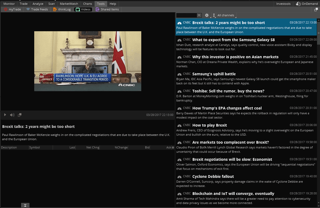Select 'Brexit talks: 2 years might be too short' video
This screenshot has height=208, width=320.
(x=246, y=27)
